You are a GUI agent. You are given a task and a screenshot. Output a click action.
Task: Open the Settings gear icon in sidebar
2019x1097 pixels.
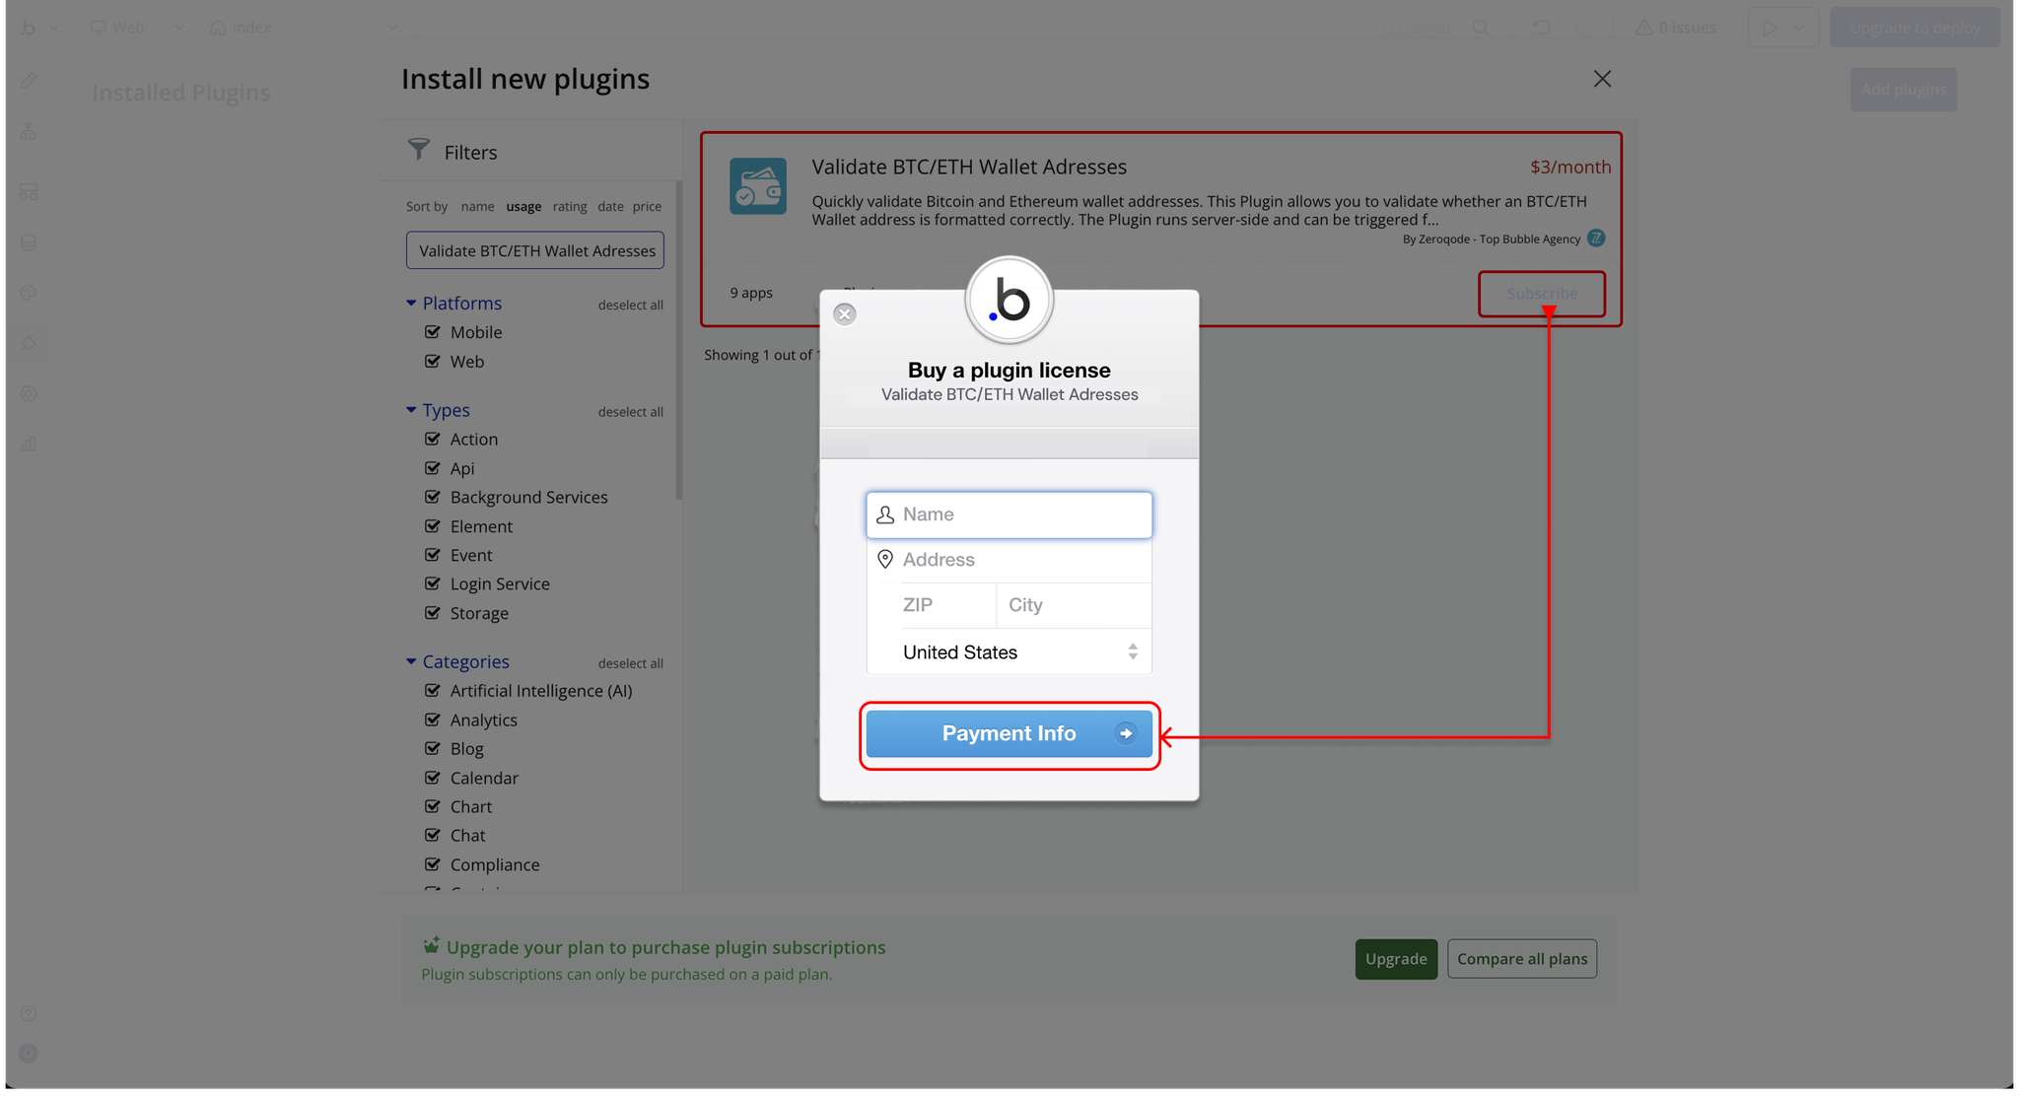point(29,393)
